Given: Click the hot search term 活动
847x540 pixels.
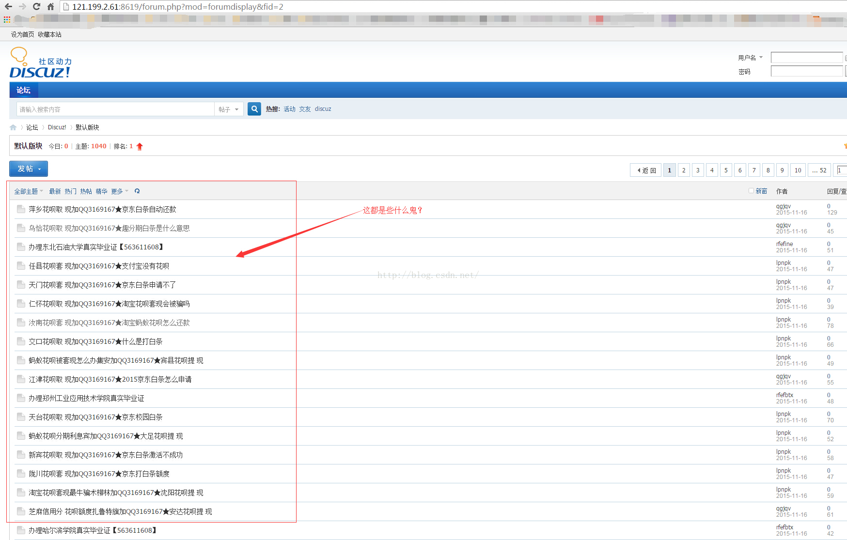Looking at the screenshot, I should point(290,109).
